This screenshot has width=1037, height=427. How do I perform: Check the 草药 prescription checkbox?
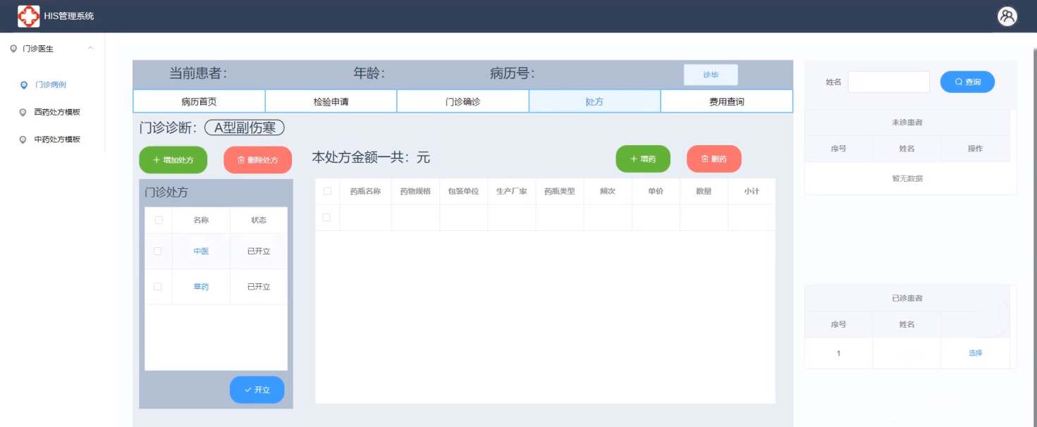pos(158,286)
